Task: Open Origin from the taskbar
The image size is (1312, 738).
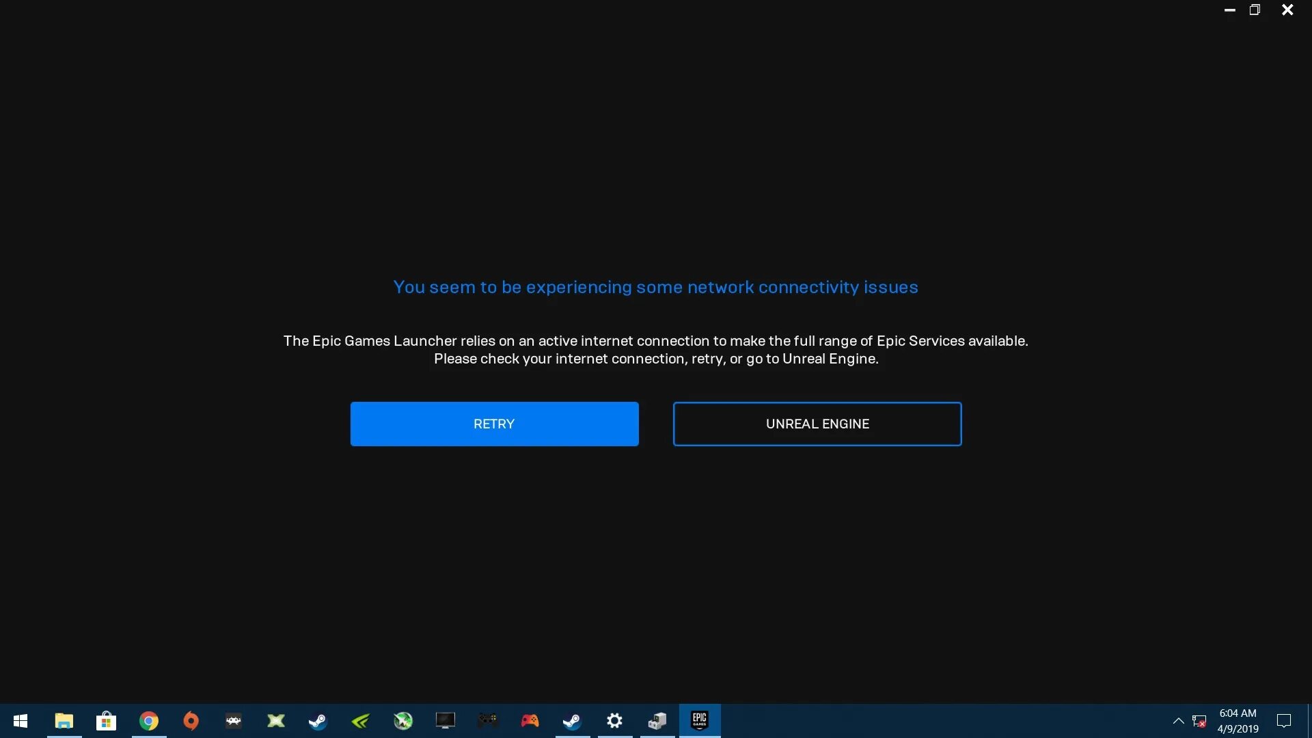Action: (x=191, y=720)
